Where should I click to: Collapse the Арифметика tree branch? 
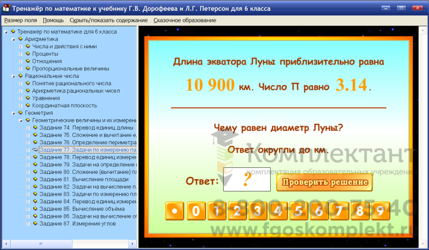tap(13, 39)
